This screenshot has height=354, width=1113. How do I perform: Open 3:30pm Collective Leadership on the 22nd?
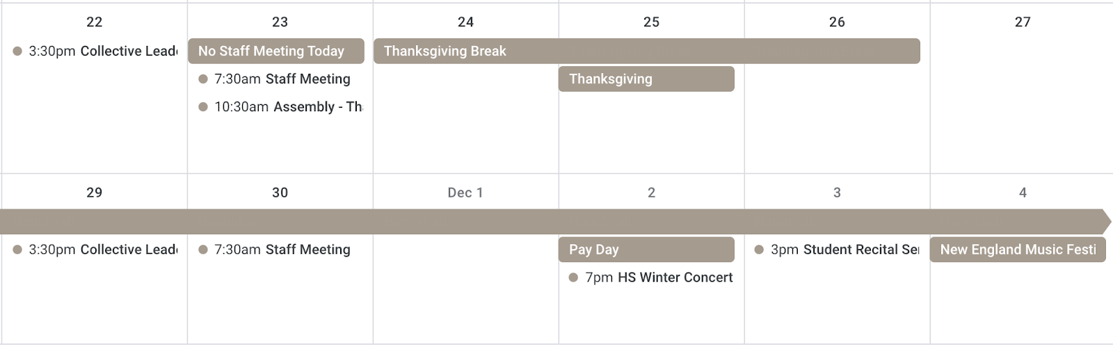click(95, 51)
